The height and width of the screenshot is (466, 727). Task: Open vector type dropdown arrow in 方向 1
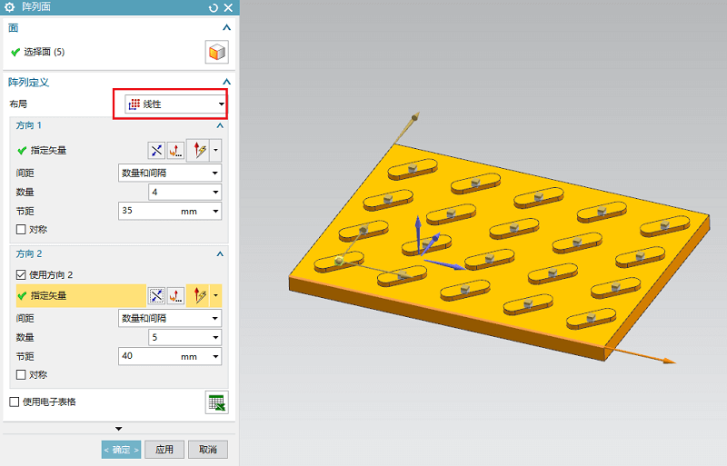215,150
